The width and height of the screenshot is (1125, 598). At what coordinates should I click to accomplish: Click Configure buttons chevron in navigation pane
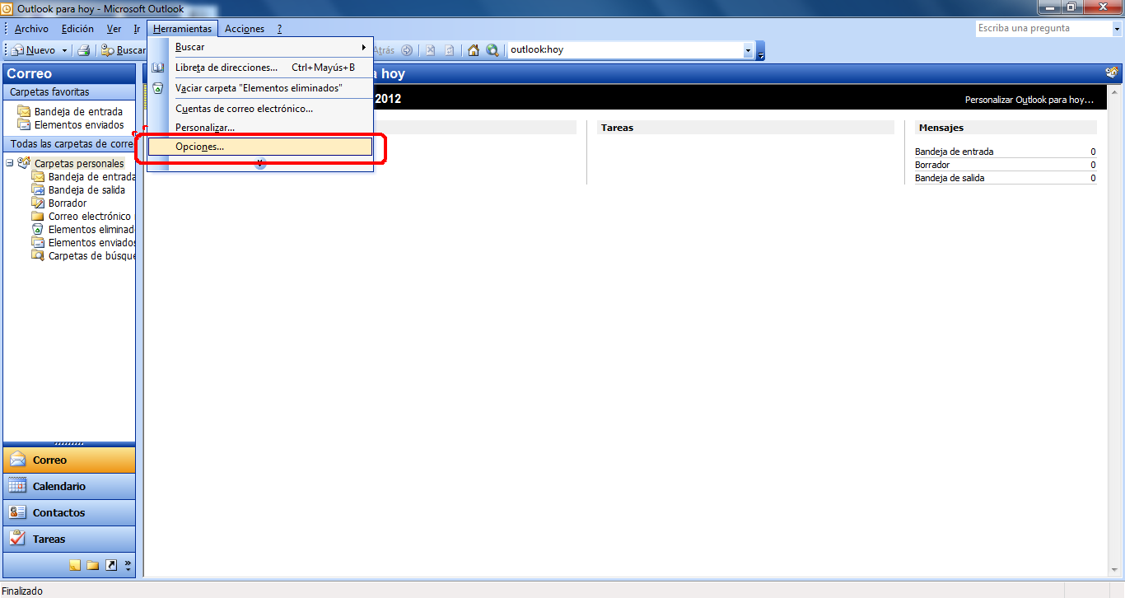[x=128, y=566]
